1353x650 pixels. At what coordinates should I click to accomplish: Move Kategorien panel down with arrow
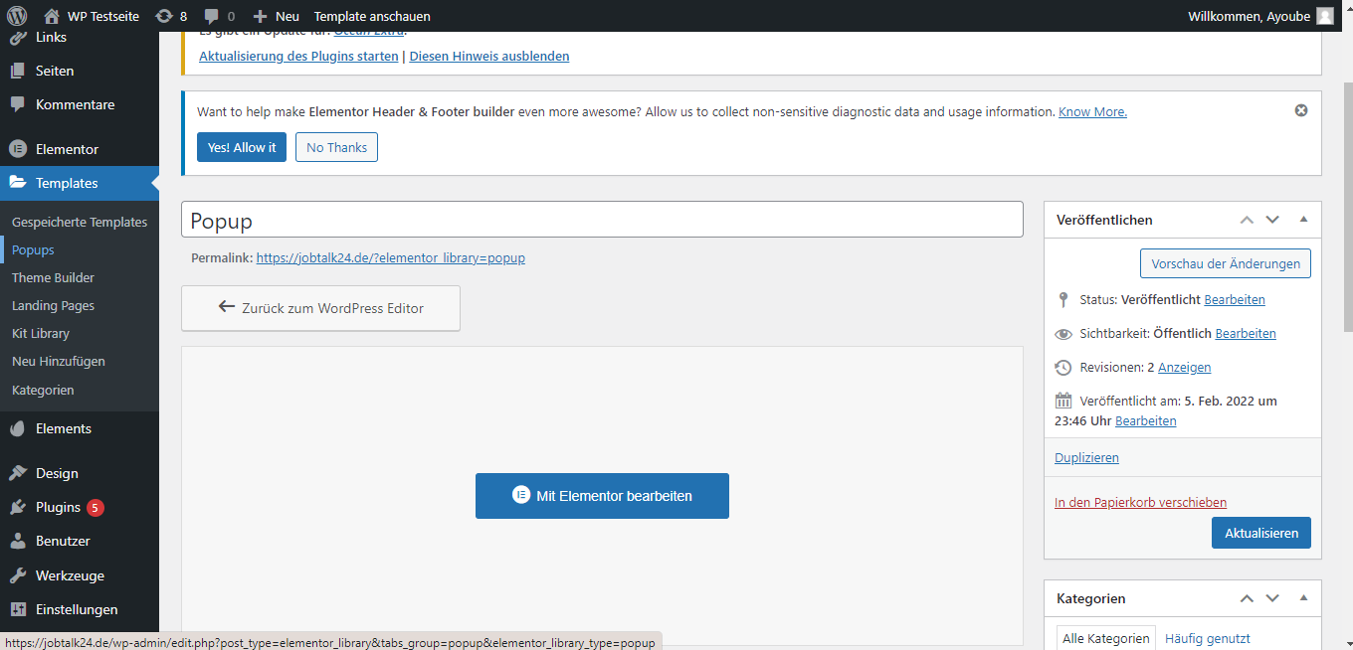tap(1272, 598)
